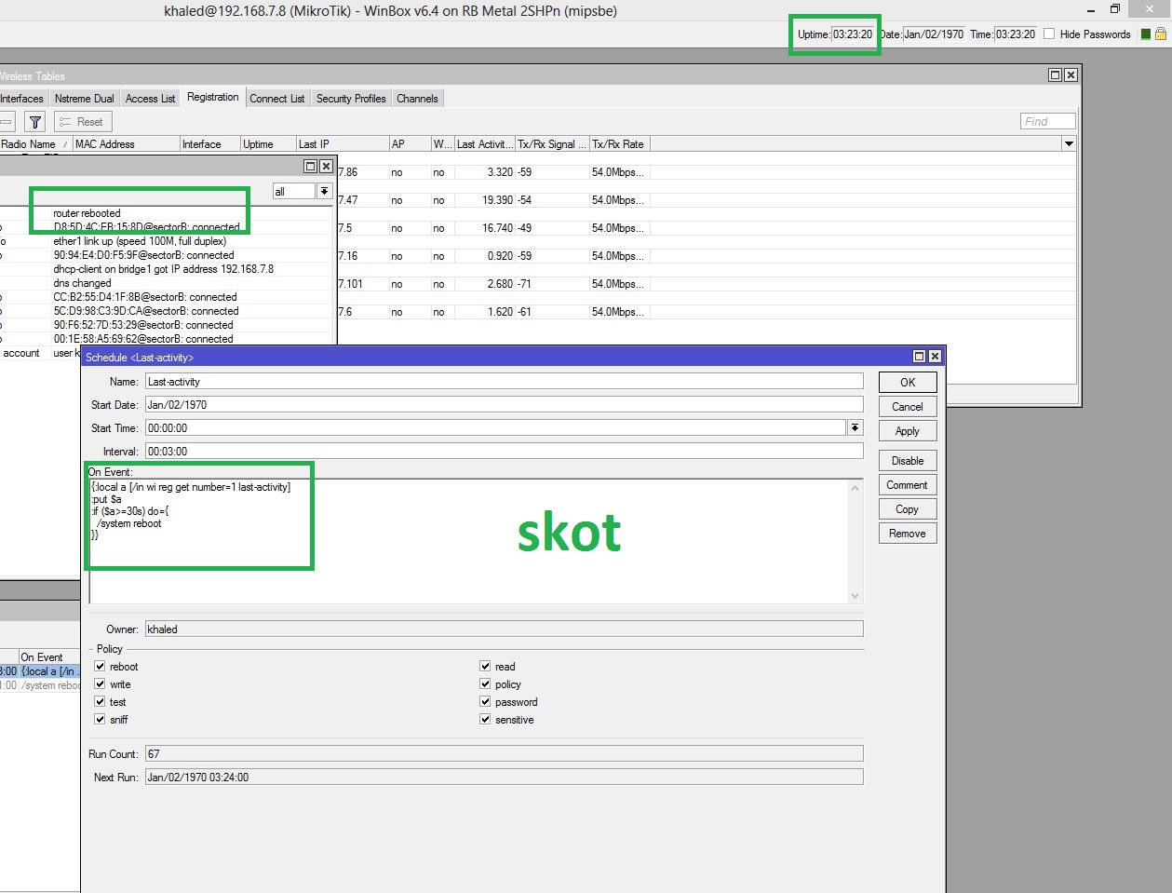Copy the Last-activity schedule
1172x893 pixels.
click(907, 508)
